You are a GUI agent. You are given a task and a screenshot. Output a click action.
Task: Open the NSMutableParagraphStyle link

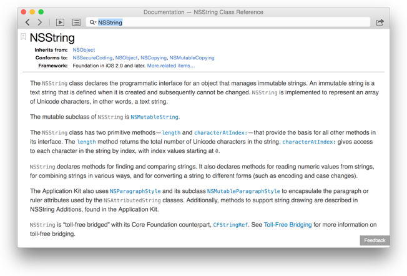tap(243, 191)
